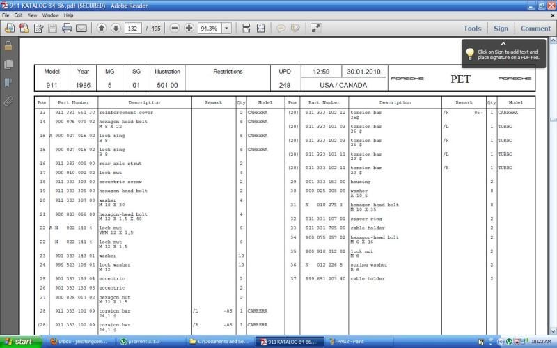Viewport: 557px width, 348px height.
Task: Open the page thumbnails sidebar icon
Action: click(x=8, y=64)
